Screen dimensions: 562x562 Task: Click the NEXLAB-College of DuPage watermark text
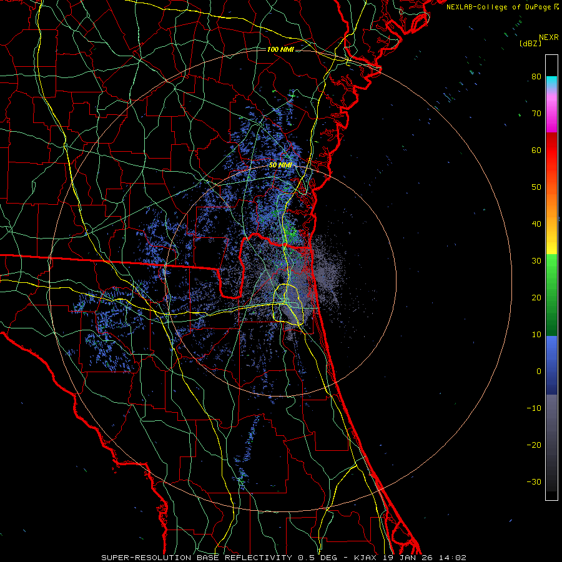pyautogui.click(x=498, y=7)
